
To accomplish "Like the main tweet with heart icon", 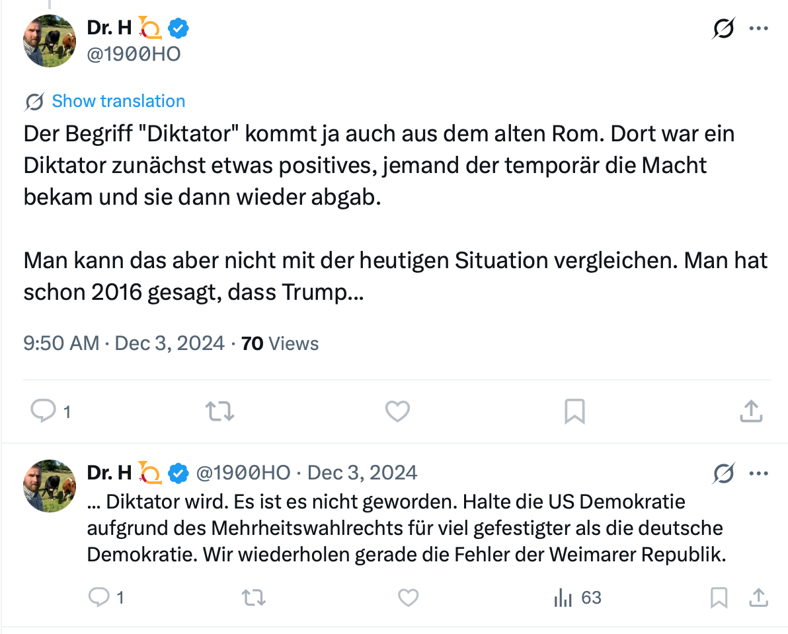I will pos(397,411).
